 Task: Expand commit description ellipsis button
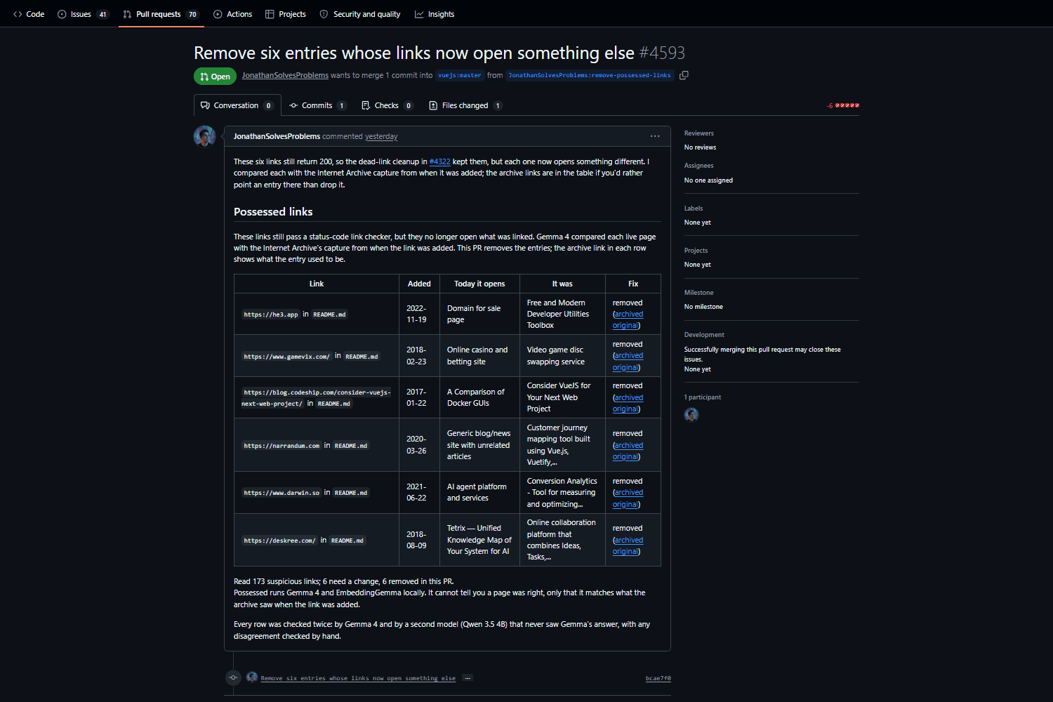(x=468, y=677)
